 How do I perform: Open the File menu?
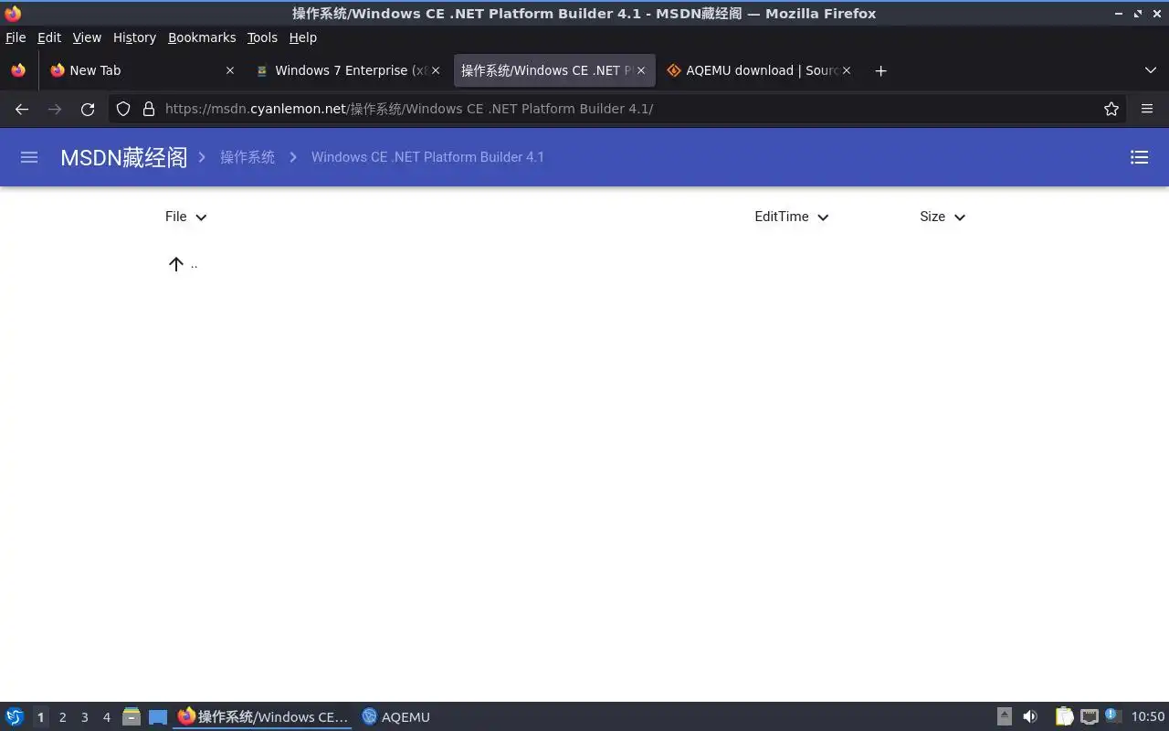(16, 37)
